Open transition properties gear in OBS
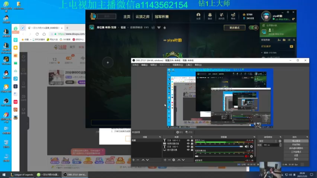 coord(280,141)
